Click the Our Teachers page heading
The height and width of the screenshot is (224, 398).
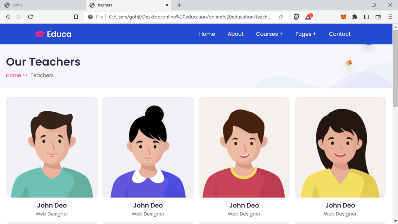(x=43, y=62)
